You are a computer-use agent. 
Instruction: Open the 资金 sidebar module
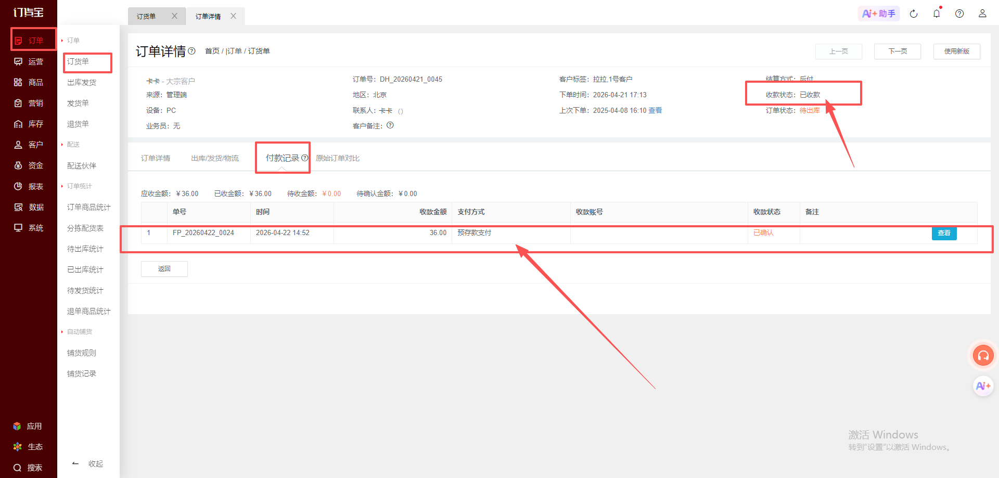[x=29, y=165]
